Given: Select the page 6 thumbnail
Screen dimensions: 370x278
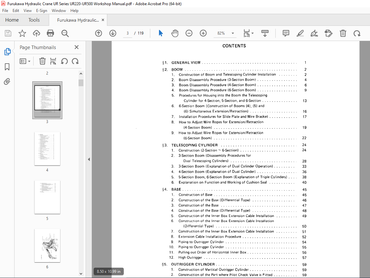Looking at the screenshot, I should pyautogui.click(x=47, y=245).
